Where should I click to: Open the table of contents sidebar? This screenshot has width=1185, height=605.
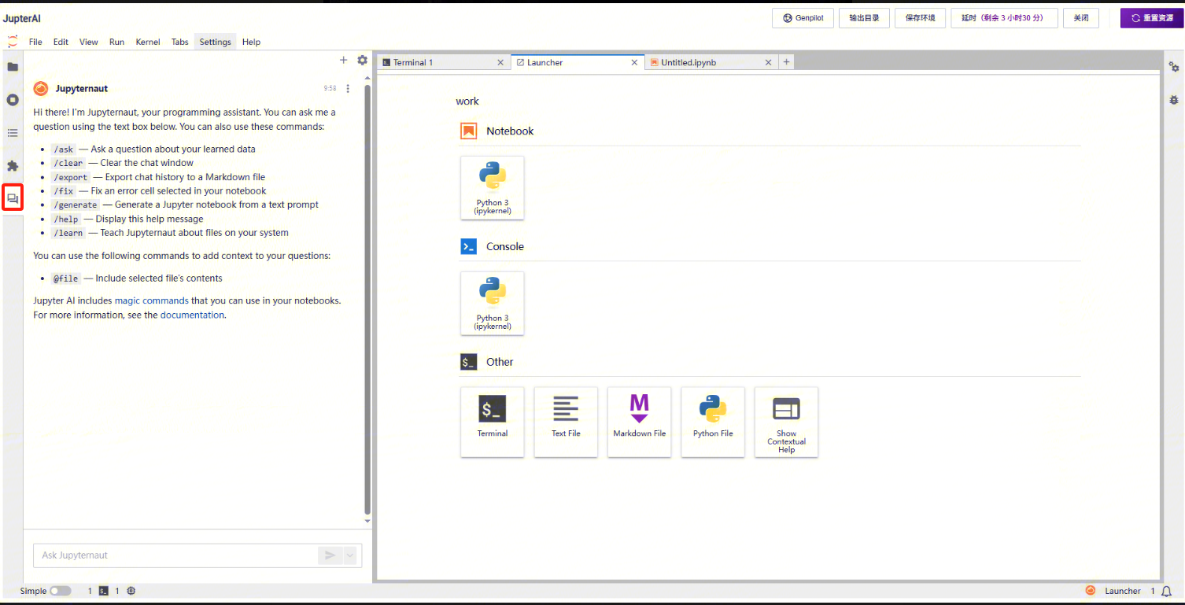click(x=13, y=133)
